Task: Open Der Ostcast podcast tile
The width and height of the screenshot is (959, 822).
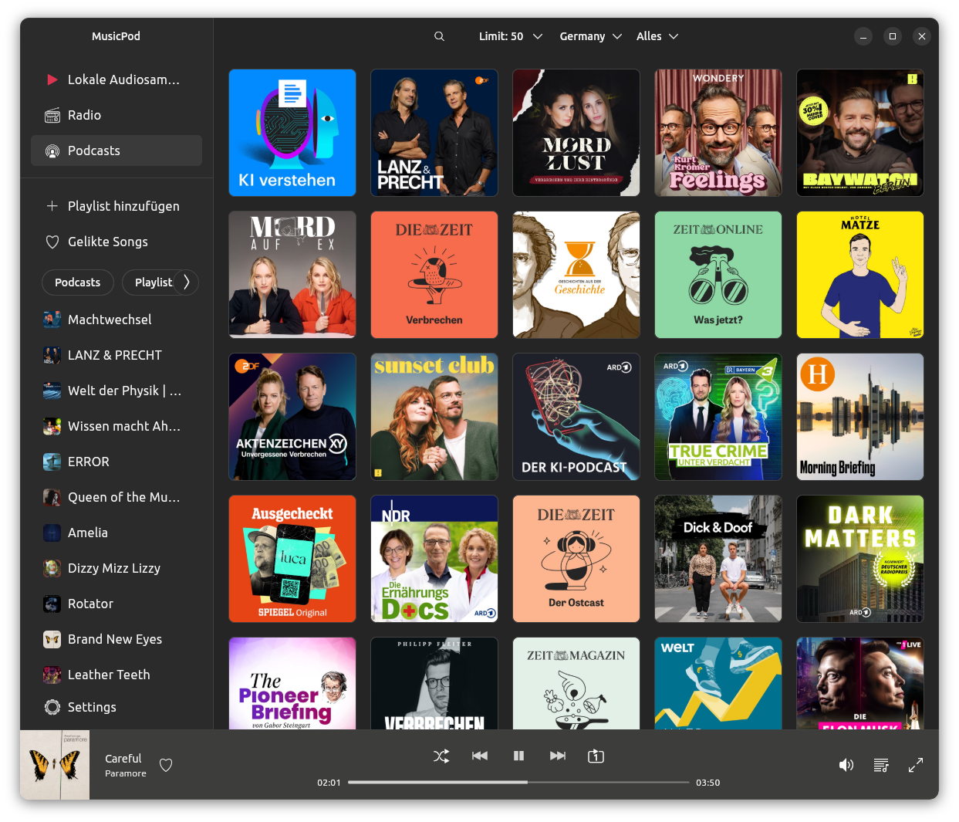Action: (576, 559)
